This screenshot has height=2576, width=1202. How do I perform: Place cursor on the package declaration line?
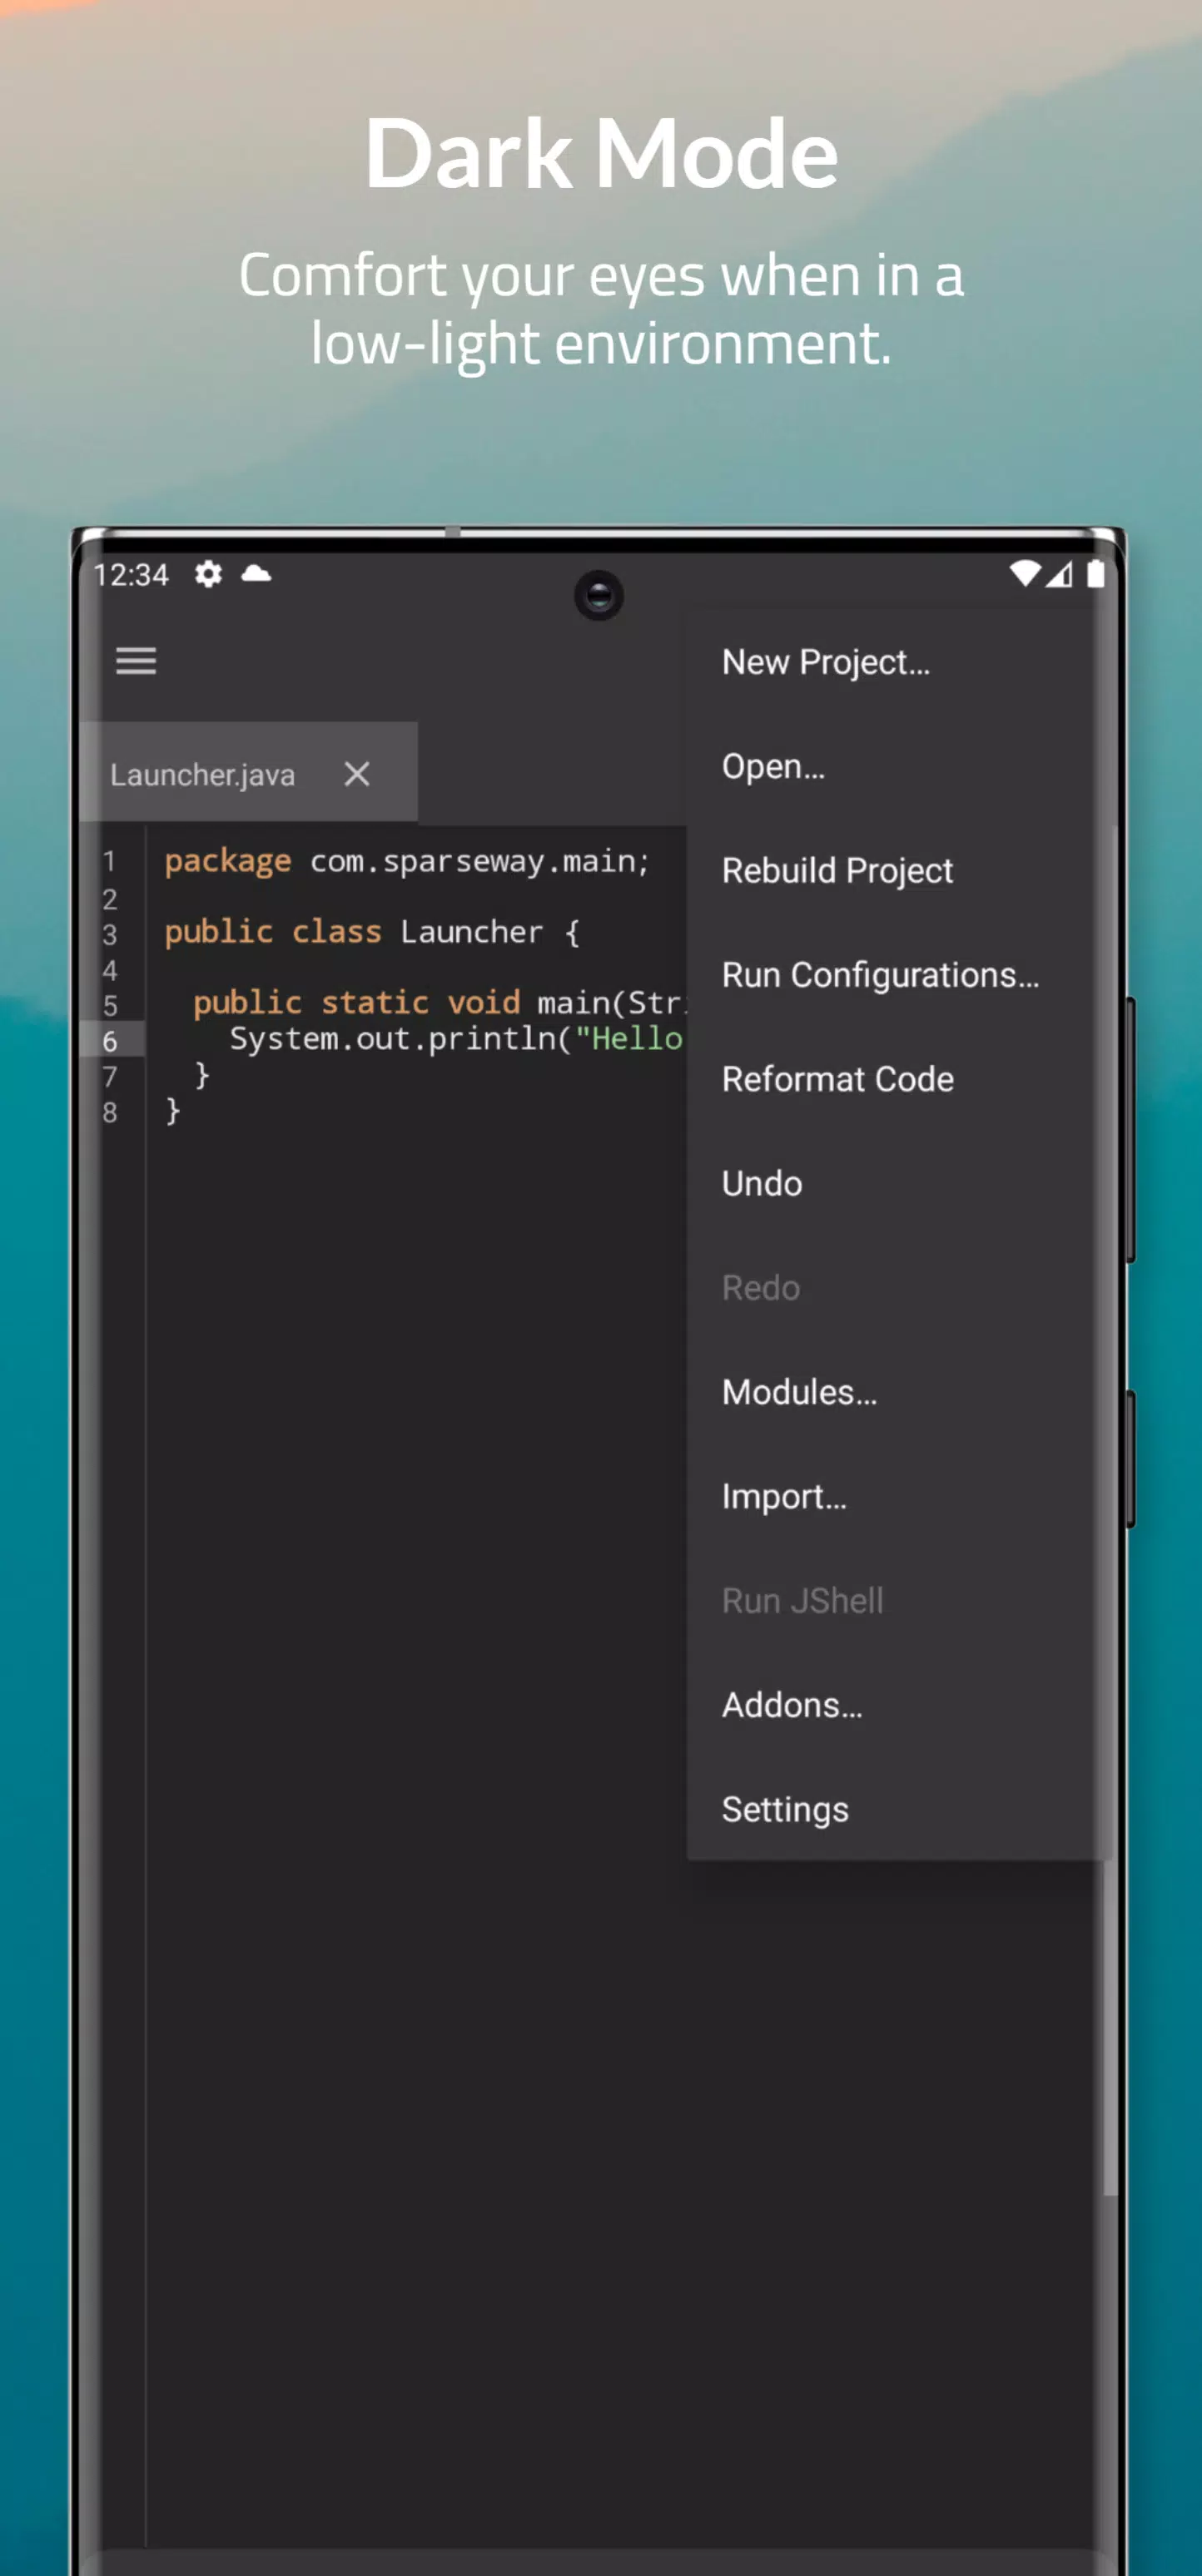coord(407,861)
